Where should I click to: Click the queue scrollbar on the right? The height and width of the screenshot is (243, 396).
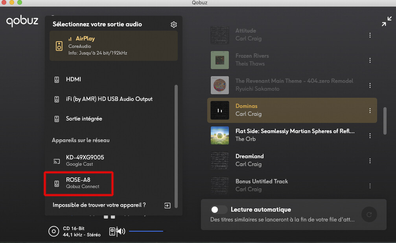point(385,121)
